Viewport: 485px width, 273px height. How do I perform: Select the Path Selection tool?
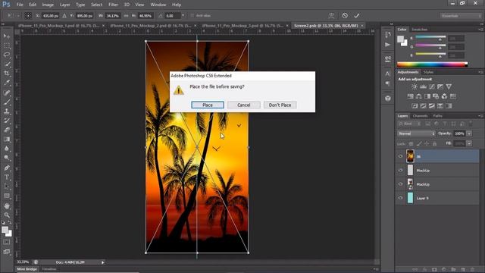pos(7,187)
